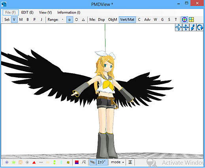Minimize the PMDView window

pos(179,4)
